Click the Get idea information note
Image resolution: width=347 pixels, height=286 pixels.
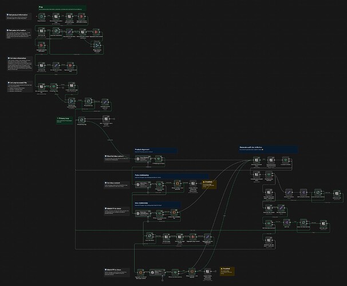pyautogui.click(x=20, y=63)
